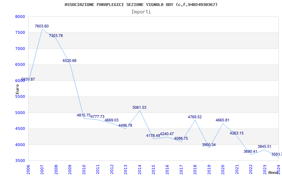Click the x-axis year 2014
The width and height of the screenshot is (282, 176).
(x=140, y=170)
